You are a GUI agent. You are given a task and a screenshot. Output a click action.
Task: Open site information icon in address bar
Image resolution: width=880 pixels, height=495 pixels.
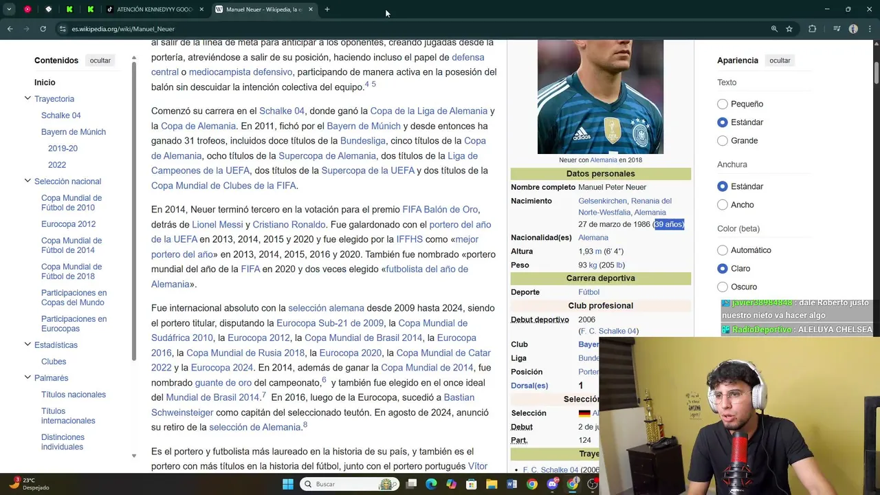pyautogui.click(x=63, y=29)
